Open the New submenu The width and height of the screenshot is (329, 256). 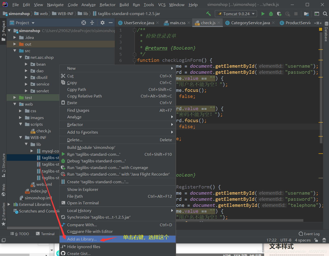(x=118, y=68)
